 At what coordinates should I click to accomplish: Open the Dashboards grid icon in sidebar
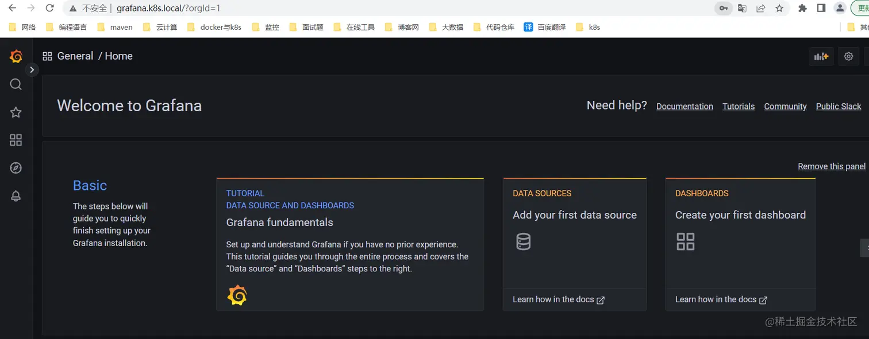16,140
